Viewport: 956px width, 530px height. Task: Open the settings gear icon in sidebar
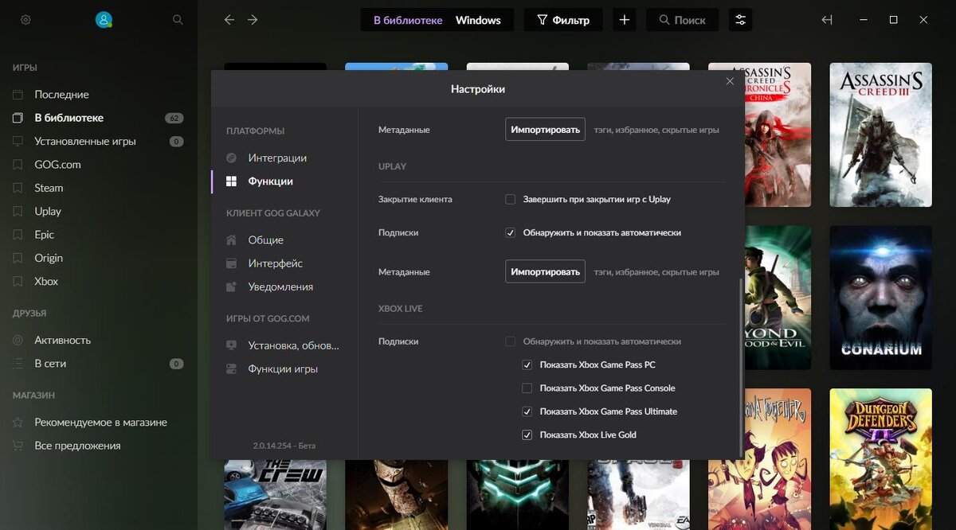click(x=25, y=20)
